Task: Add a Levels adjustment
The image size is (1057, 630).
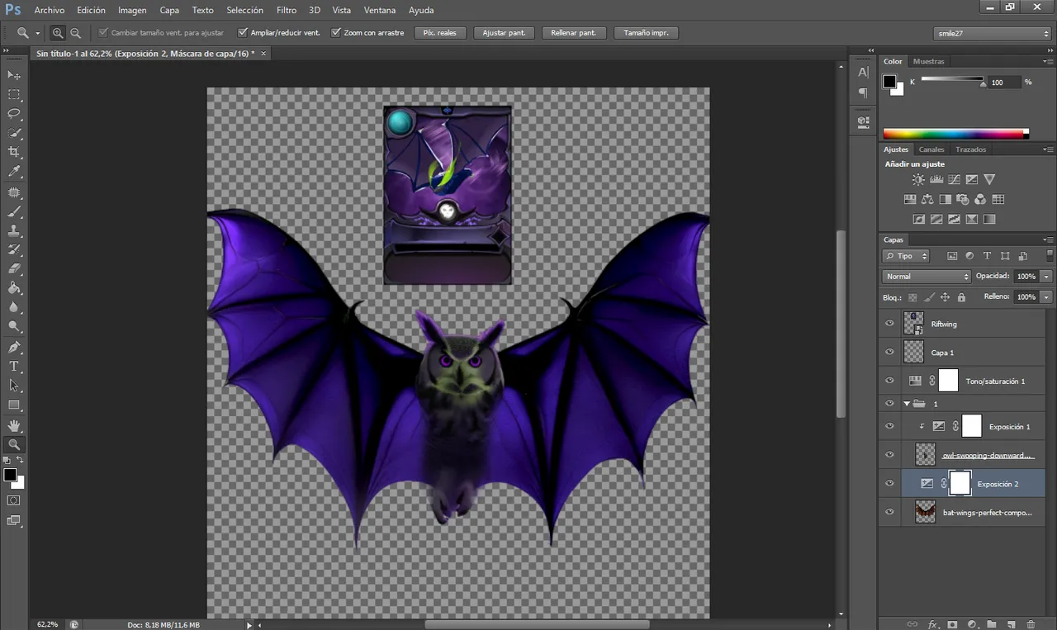Action: pos(936,179)
